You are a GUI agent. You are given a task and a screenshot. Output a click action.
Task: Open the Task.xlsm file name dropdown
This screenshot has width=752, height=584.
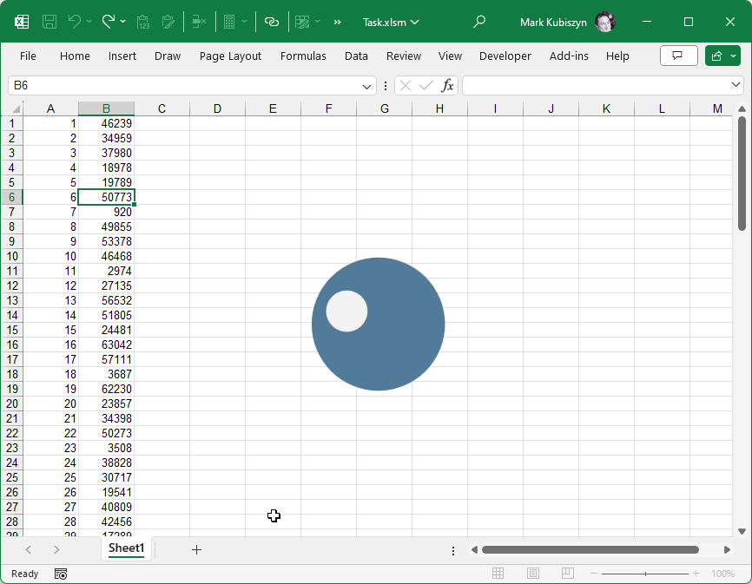pyautogui.click(x=392, y=22)
